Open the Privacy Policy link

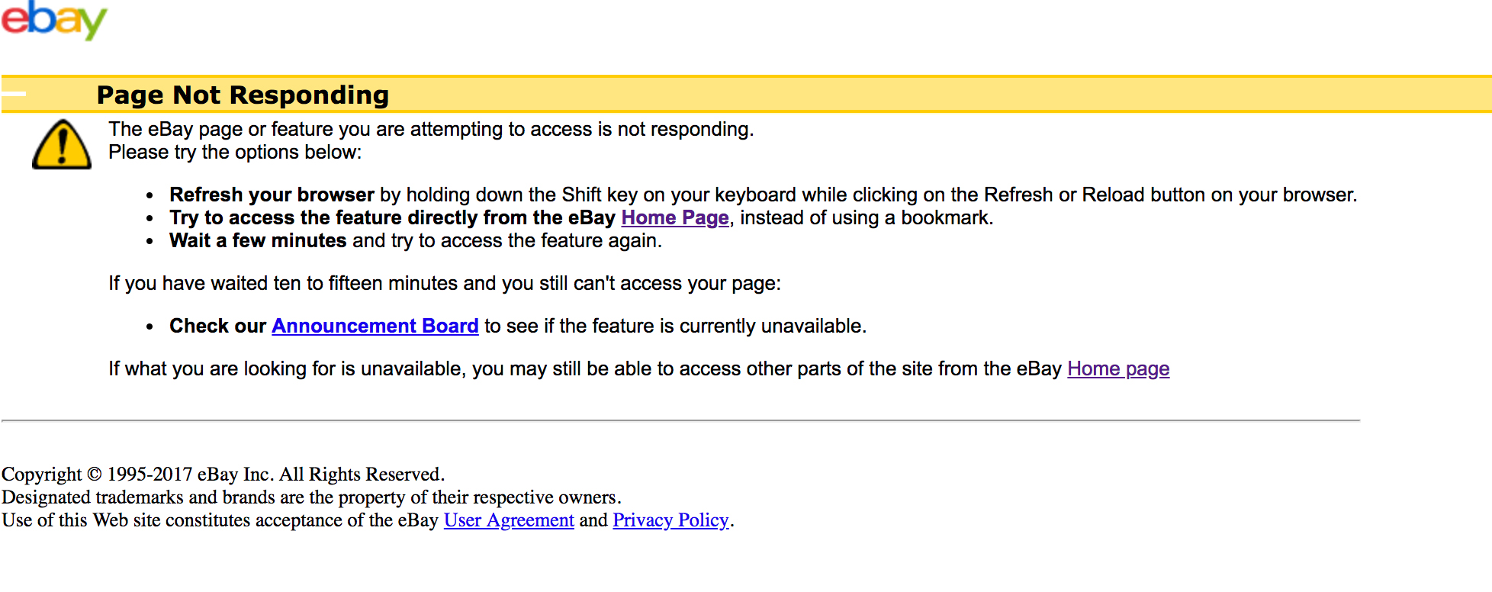click(x=670, y=520)
